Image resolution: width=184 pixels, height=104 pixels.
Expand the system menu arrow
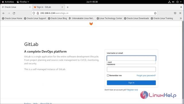[181, 2]
